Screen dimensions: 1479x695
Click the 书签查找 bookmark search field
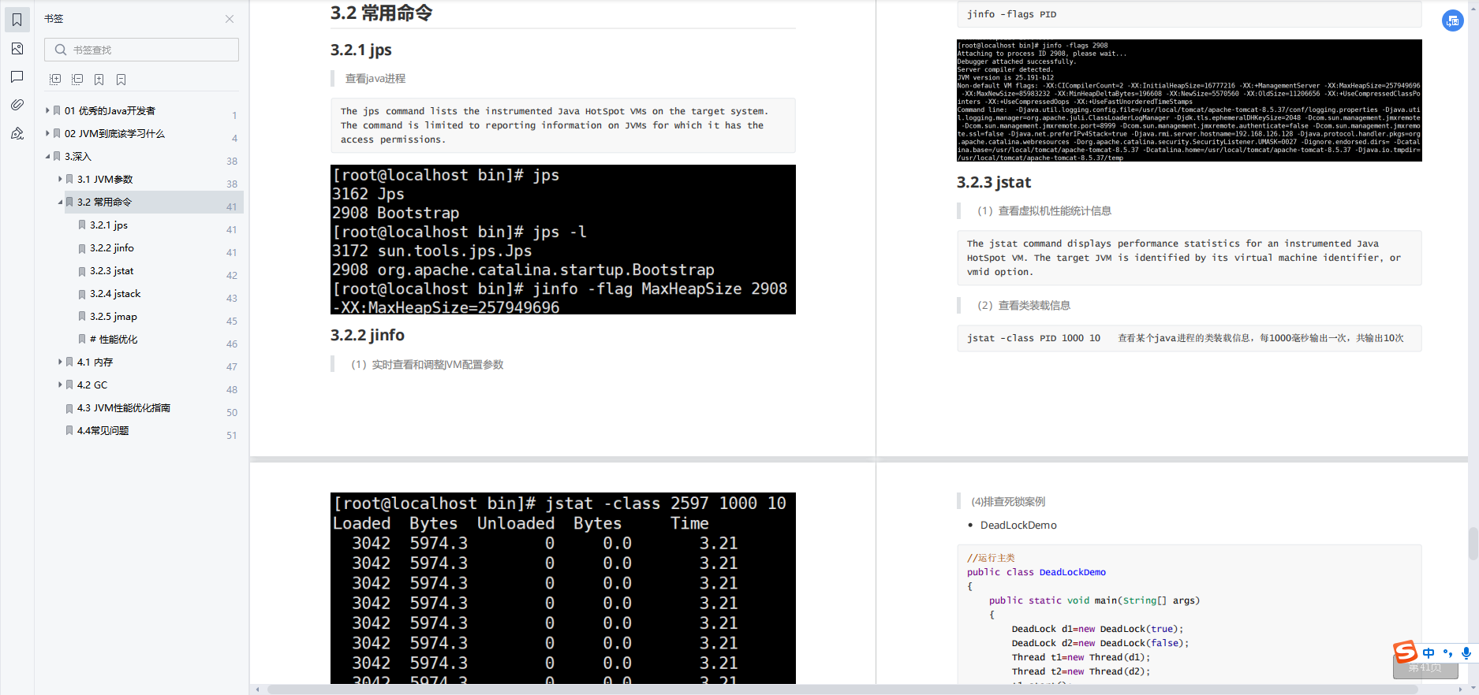pyautogui.click(x=142, y=50)
